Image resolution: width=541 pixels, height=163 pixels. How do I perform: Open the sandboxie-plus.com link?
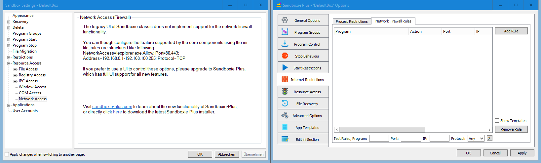pyautogui.click(x=112, y=107)
